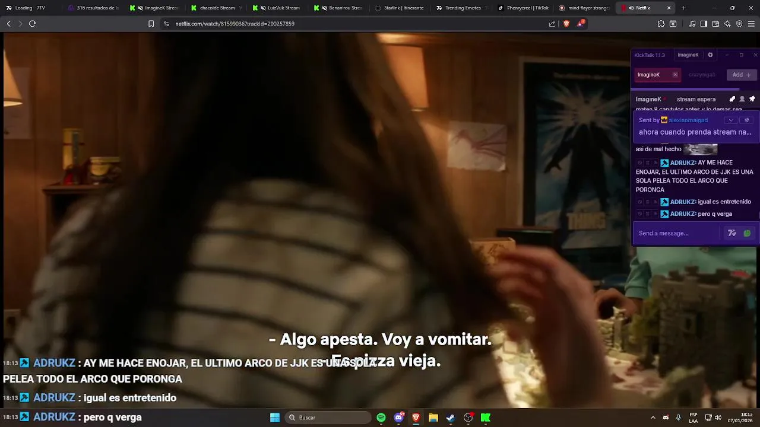Open the green Kick emote picker
Viewport: 760px width, 427px height.
coord(747,233)
